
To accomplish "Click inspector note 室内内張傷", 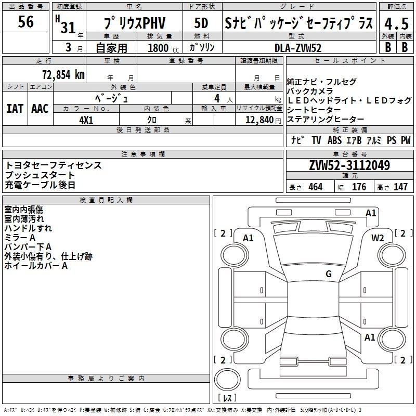I will point(23,210).
